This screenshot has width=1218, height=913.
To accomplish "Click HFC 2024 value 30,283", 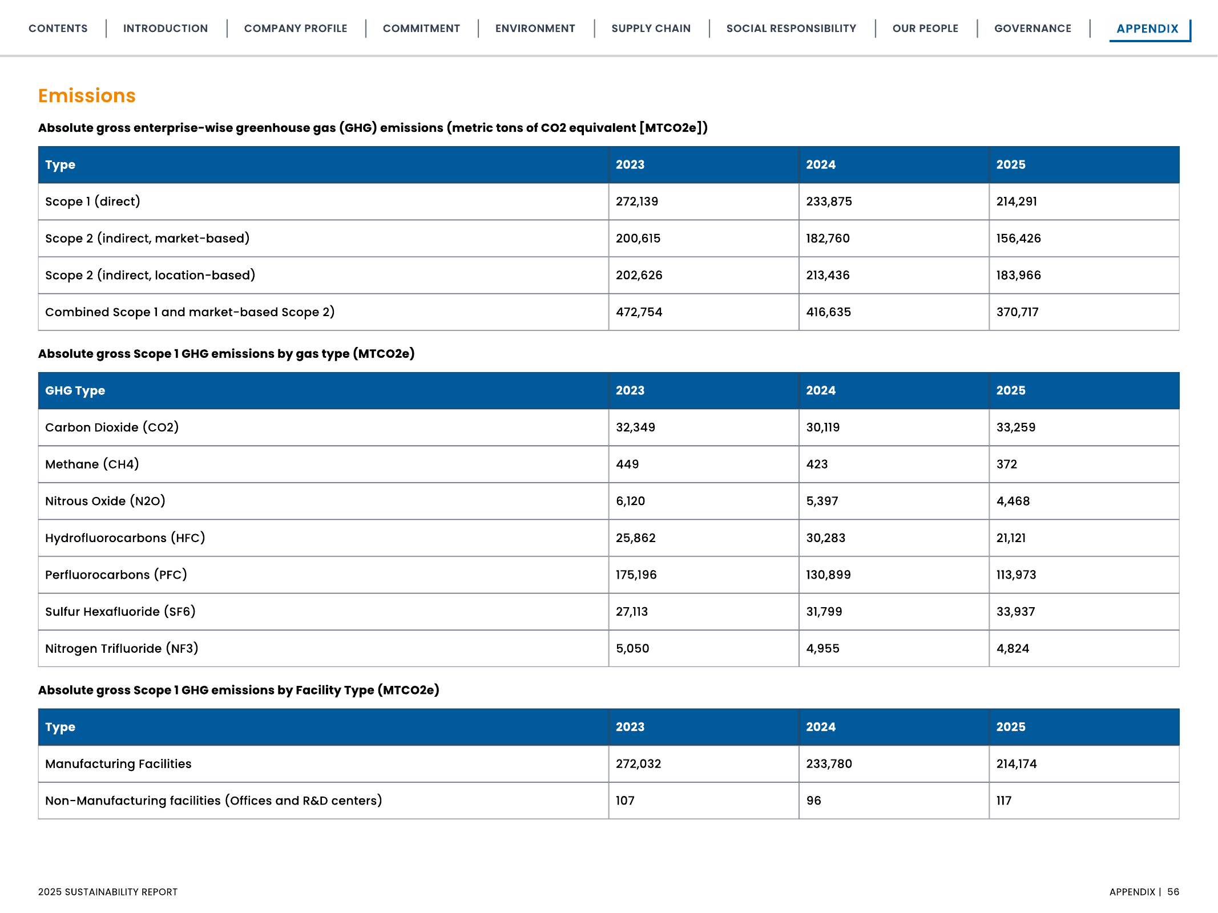I will click(825, 538).
